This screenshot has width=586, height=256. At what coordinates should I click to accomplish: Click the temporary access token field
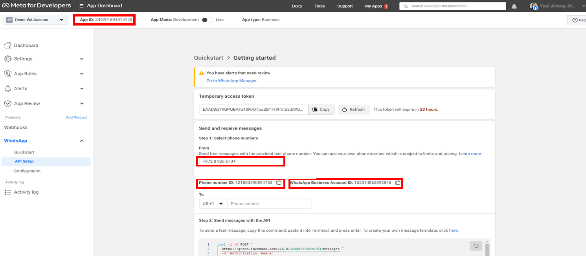[254, 110]
